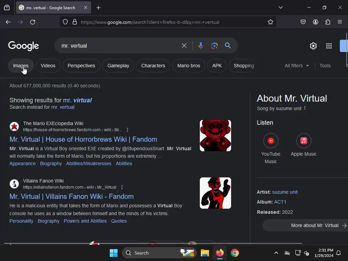348x261 pixels.
Task: Click the mr. virtual corrected link
Action: (x=77, y=100)
